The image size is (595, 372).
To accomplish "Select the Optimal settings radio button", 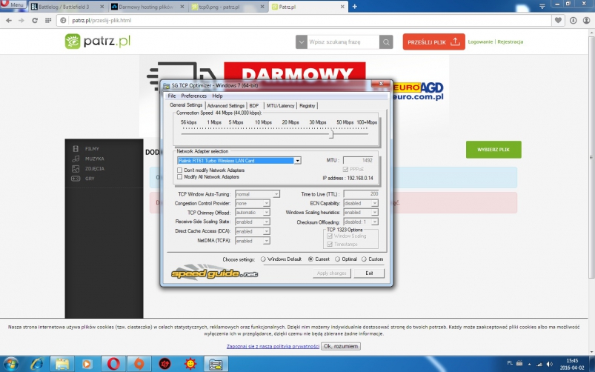I will coord(336,259).
